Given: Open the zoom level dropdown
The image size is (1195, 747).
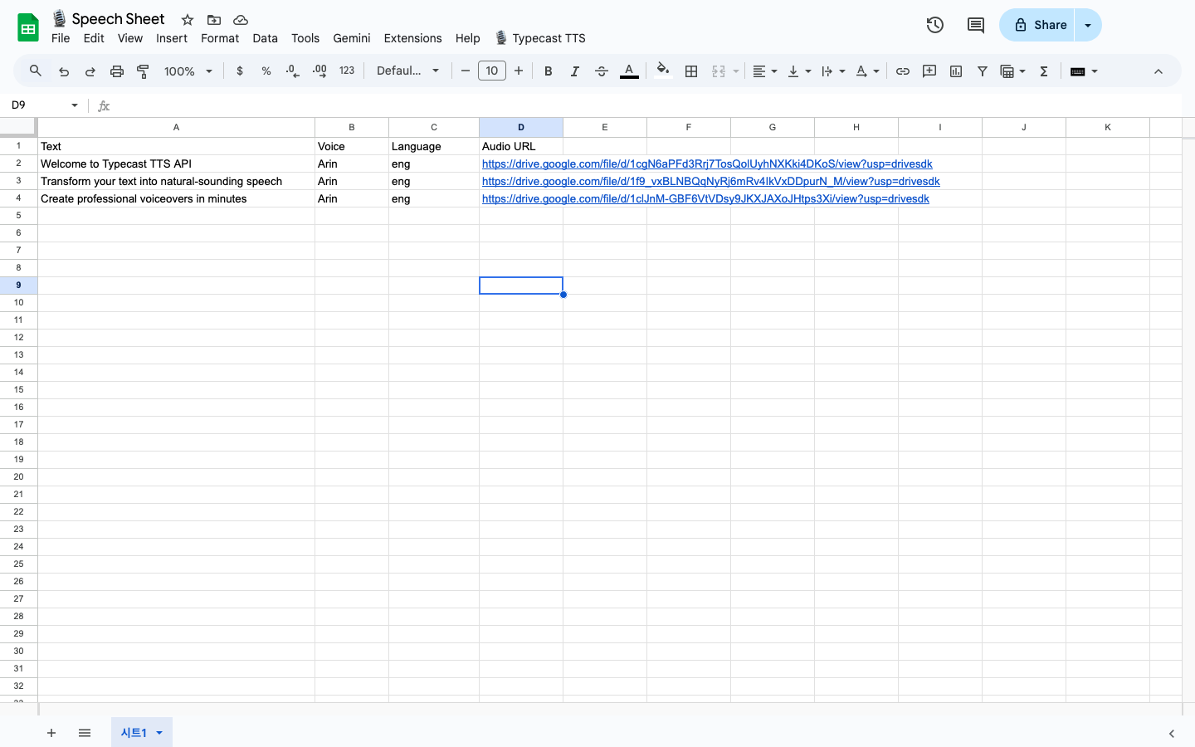Looking at the screenshot, I should [x=188, y=71].
